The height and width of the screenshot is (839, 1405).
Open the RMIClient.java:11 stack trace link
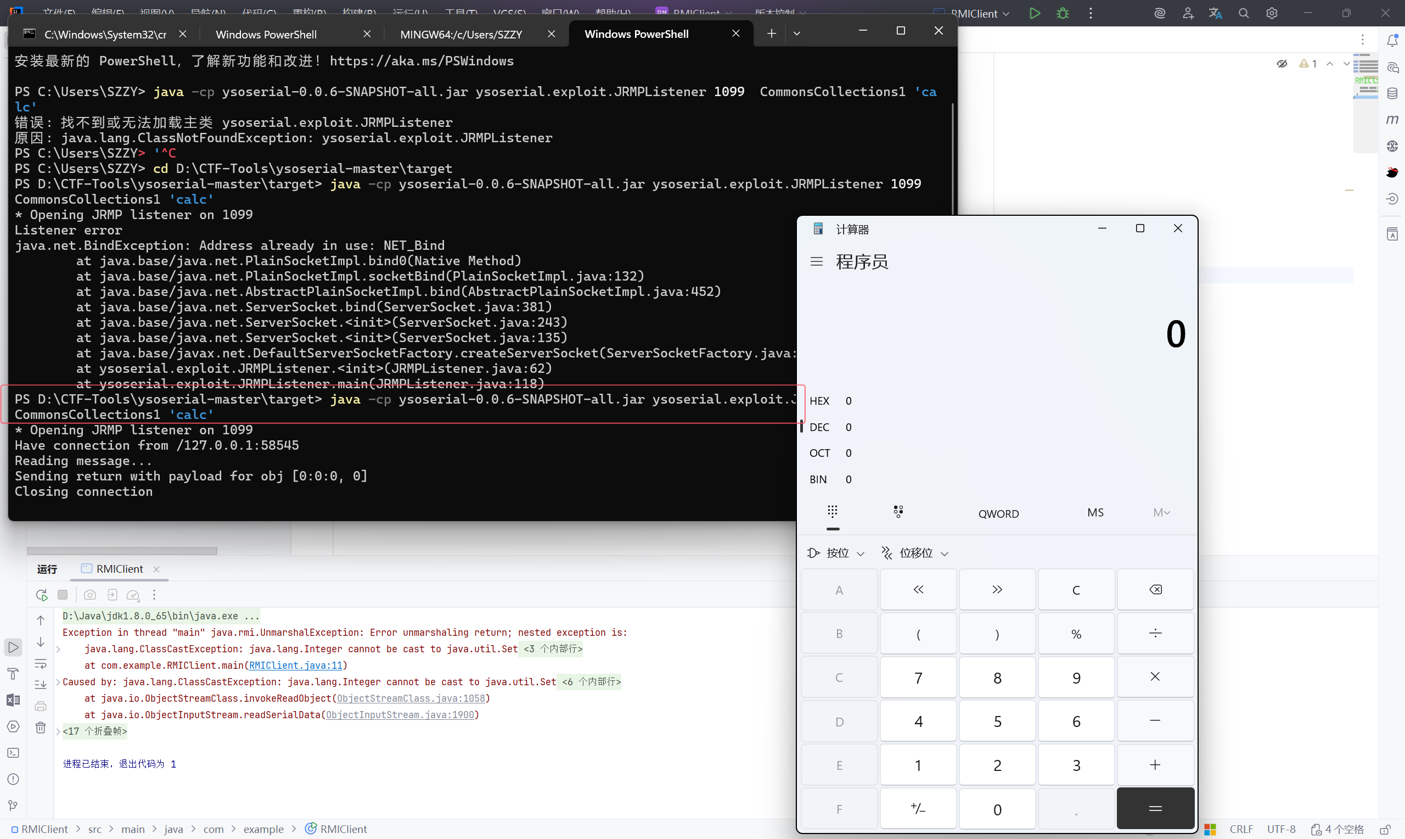click(x=296, y=665)
